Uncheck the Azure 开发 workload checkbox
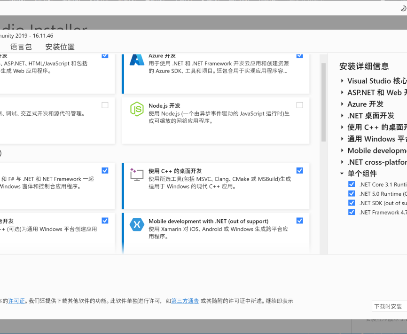 [299, 56]
